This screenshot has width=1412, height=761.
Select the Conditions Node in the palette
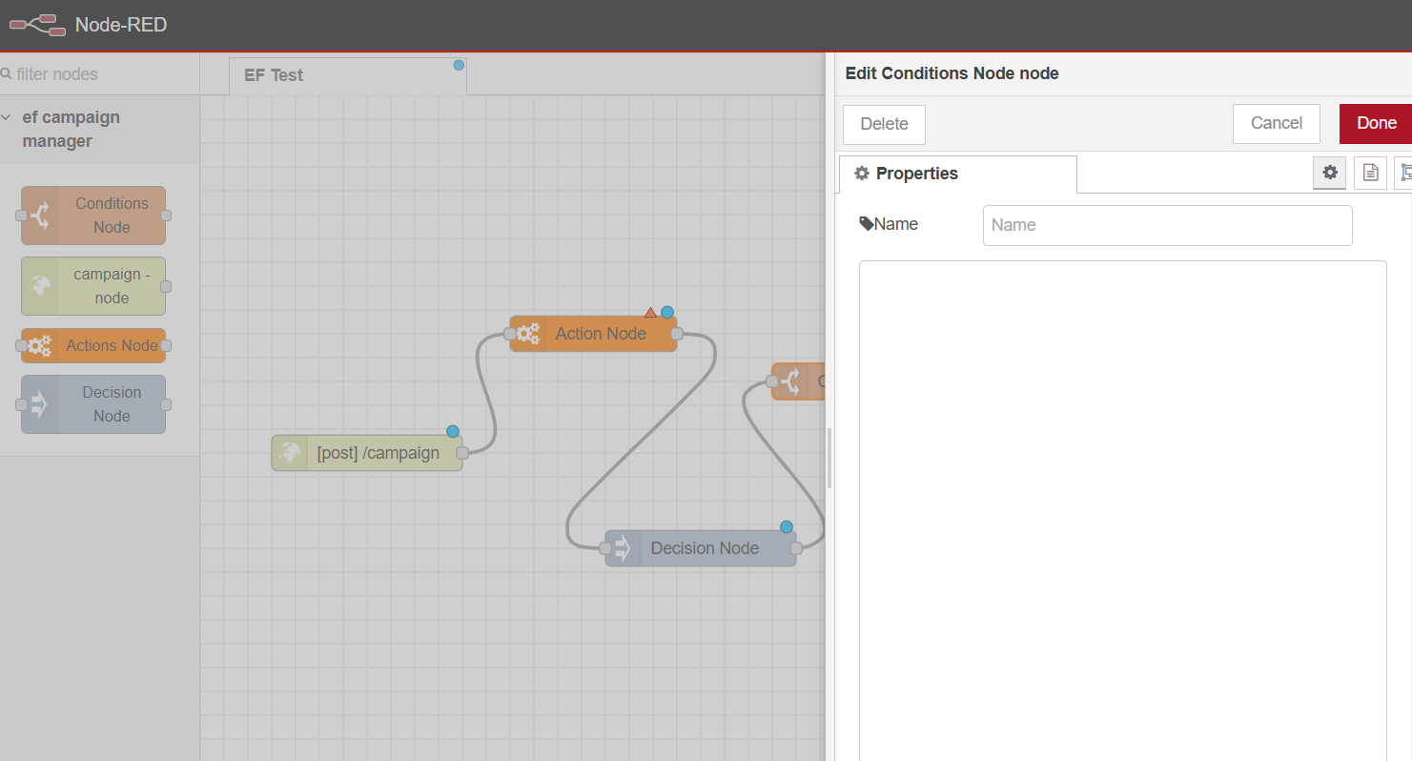[93, 216]
